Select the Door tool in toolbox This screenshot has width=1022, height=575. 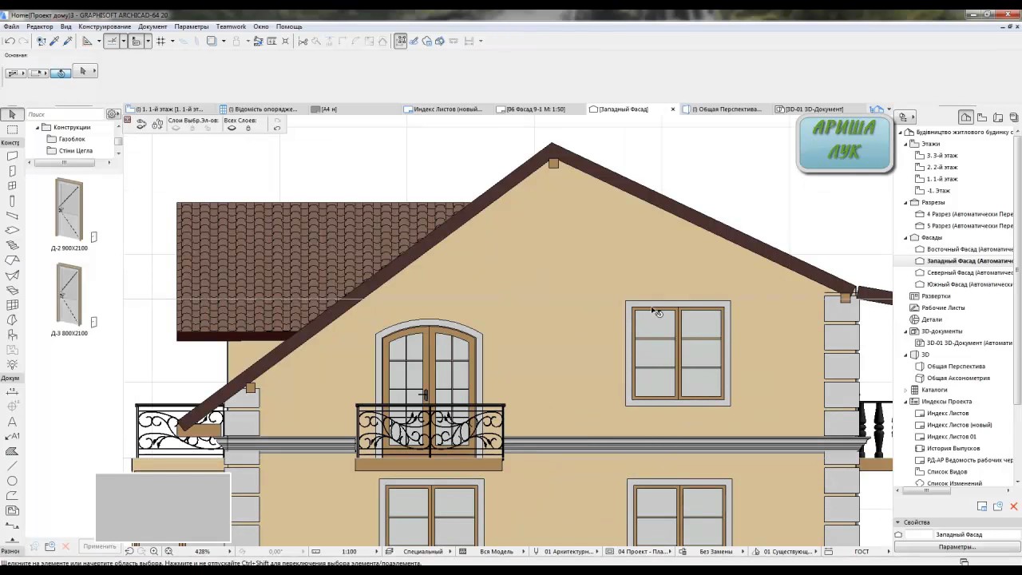(12, 171)
